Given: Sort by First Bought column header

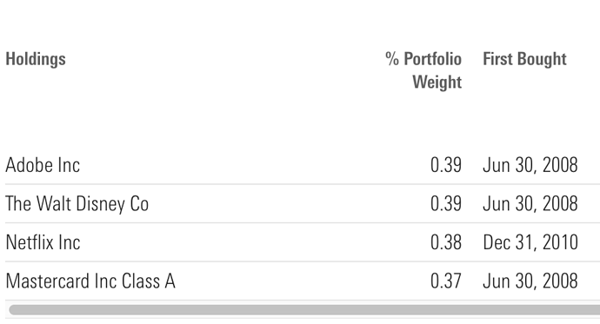Looking at the screenshot, I should coord(524,59).
